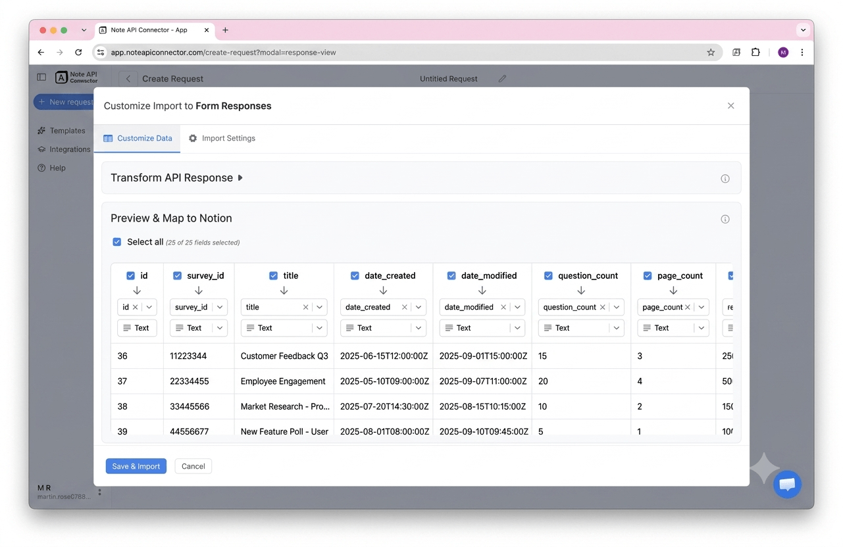
Task: Click the 2025-06-15T12:00:00Z date_created cell
Action: point(383,356)
